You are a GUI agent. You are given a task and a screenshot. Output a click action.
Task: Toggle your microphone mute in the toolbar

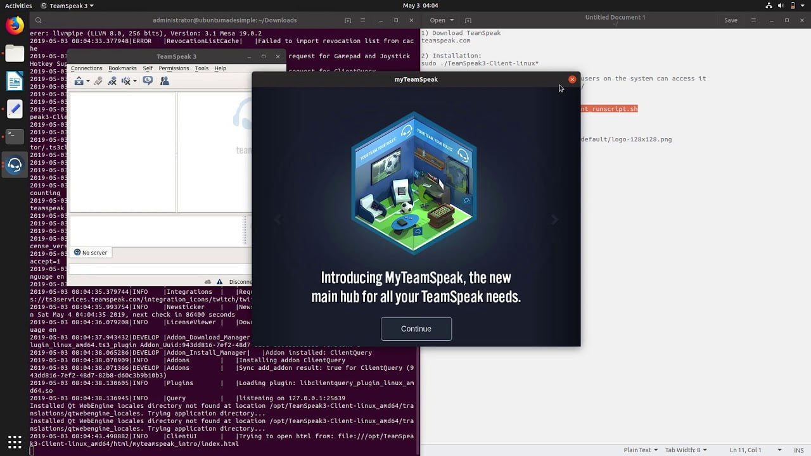(113, 81)
